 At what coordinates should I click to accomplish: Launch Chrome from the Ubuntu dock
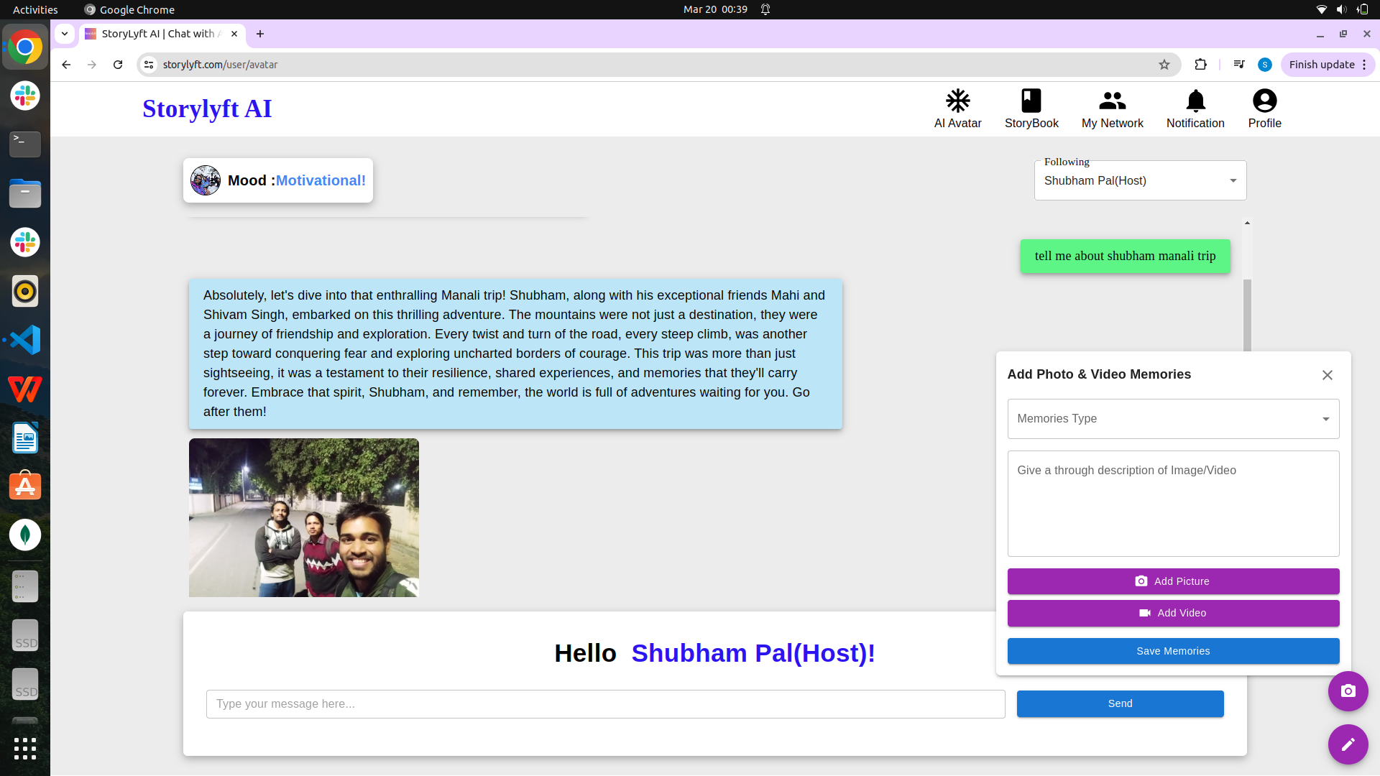[24, 46]
